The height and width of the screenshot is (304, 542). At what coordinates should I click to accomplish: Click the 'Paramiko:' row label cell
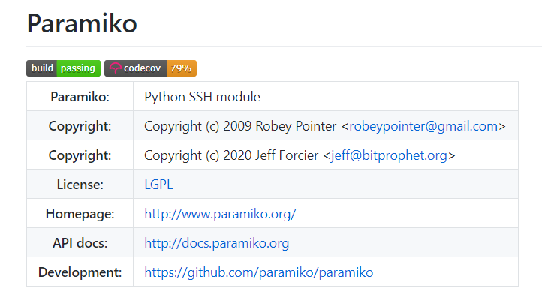click(x=80, y=97)
